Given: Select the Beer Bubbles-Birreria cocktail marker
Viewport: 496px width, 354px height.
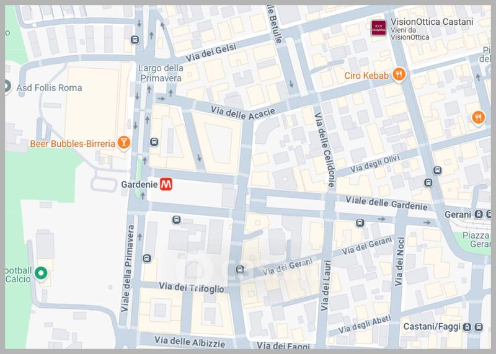Looking at the screenshot, I should coord(123,143).
